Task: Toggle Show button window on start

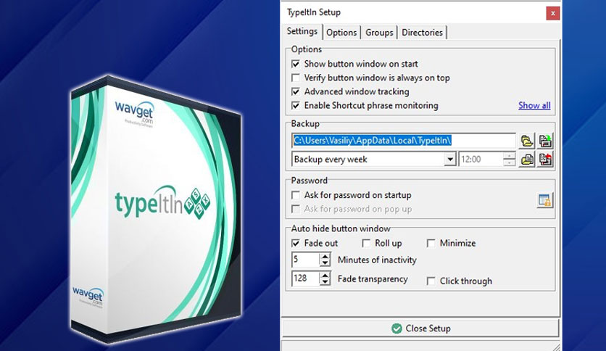Action: [x=296, y=64]
